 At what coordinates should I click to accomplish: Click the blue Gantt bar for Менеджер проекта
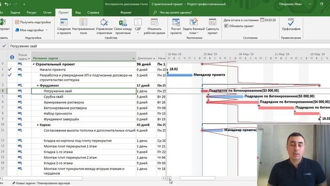pyautogui.click(x=179, y=75)
